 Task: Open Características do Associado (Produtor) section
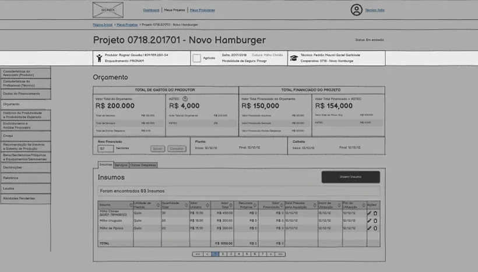point(26,73)
